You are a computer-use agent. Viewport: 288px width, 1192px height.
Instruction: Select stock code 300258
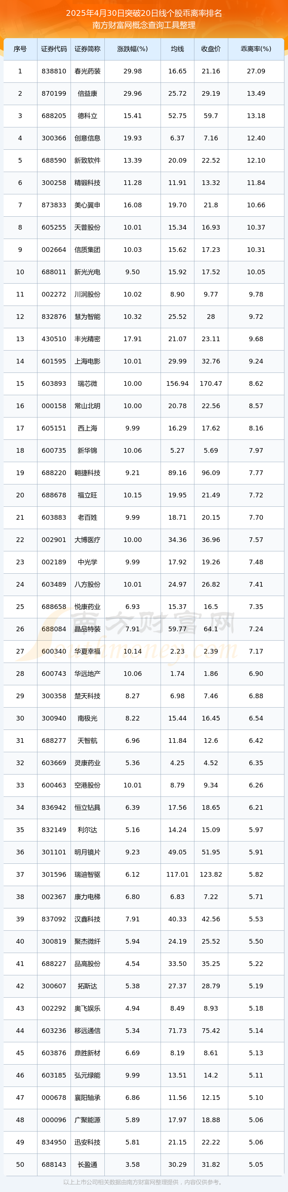coord(54,183)
